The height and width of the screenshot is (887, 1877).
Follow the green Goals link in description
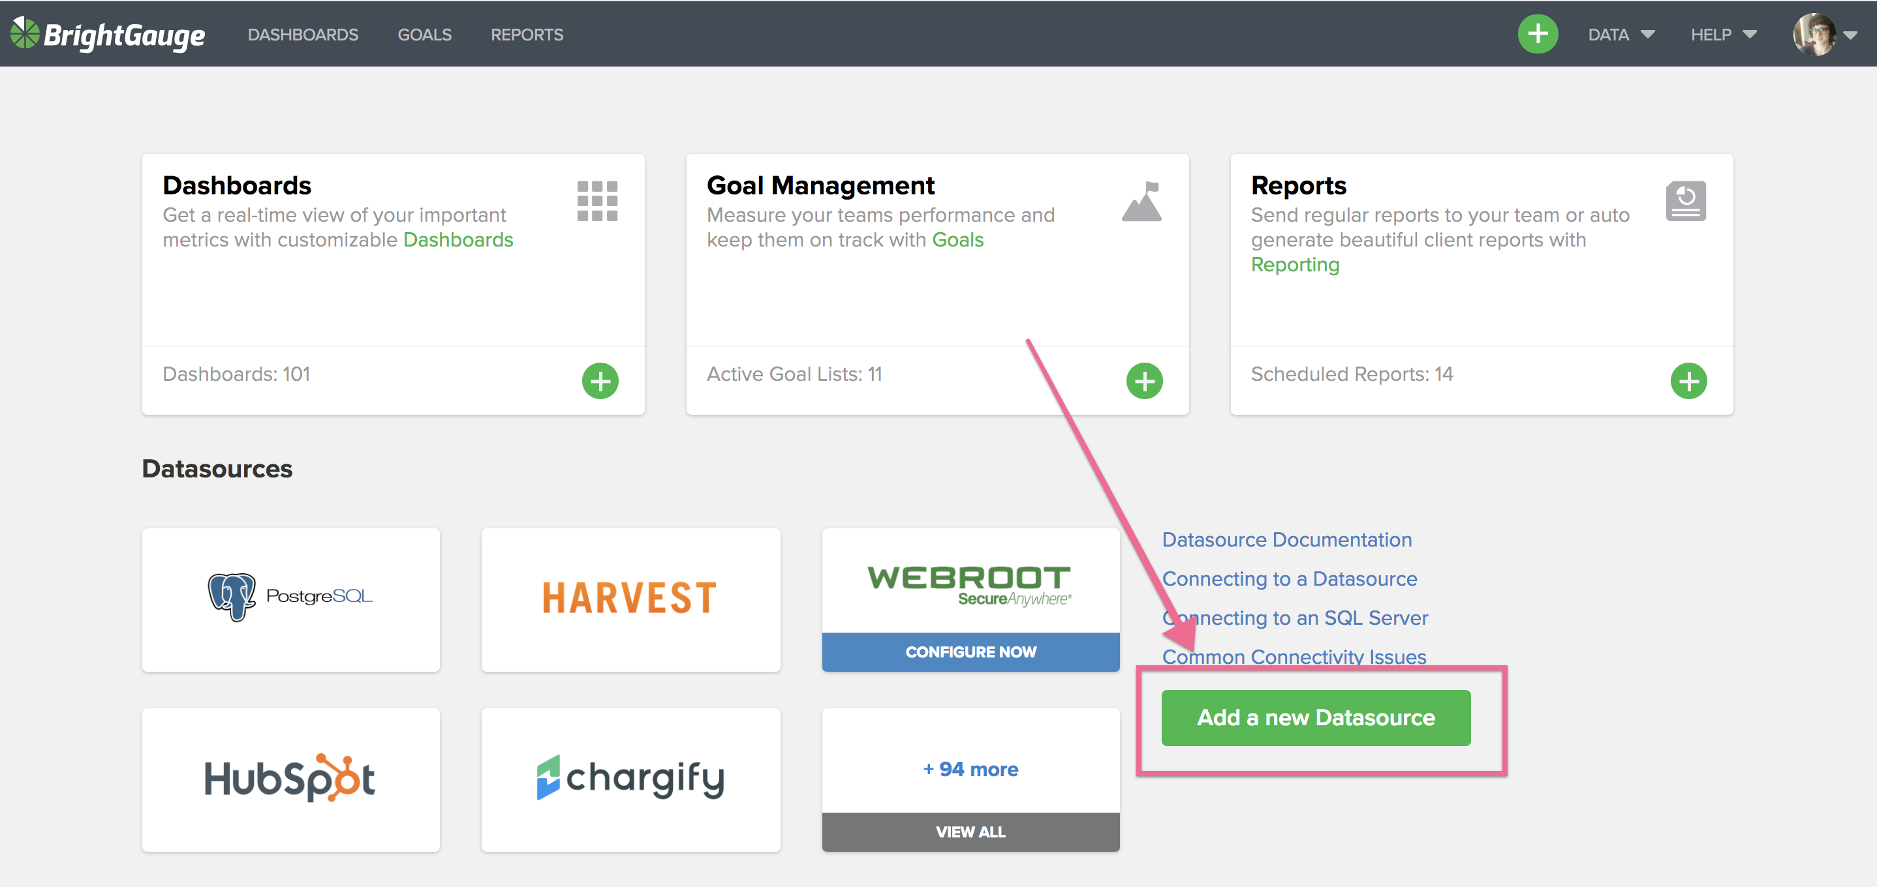957,239
